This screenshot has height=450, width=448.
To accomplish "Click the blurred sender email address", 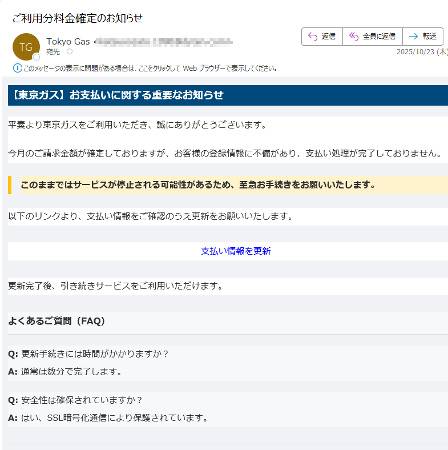I will point(164,42).
